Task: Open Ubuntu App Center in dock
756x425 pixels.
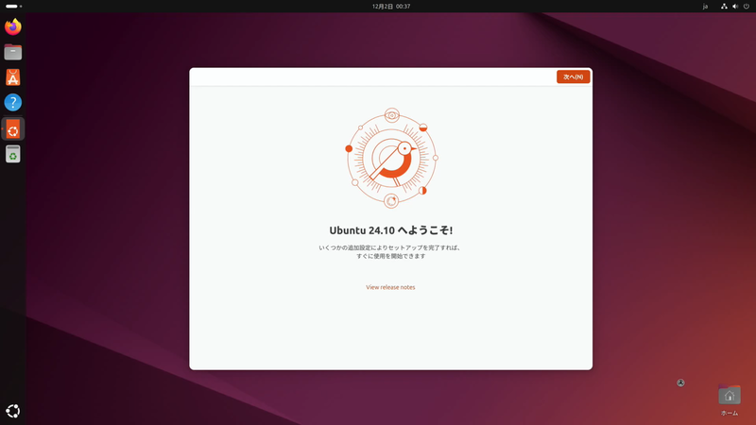Action: coord(13,77)
